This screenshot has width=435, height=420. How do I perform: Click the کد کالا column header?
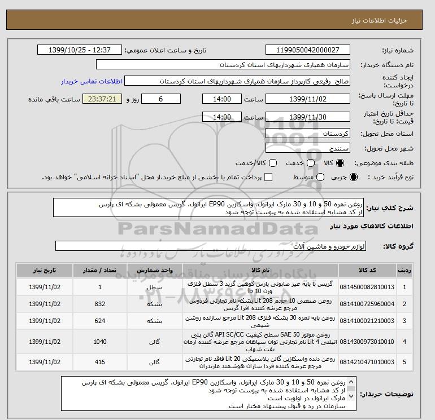coord(367,270)
